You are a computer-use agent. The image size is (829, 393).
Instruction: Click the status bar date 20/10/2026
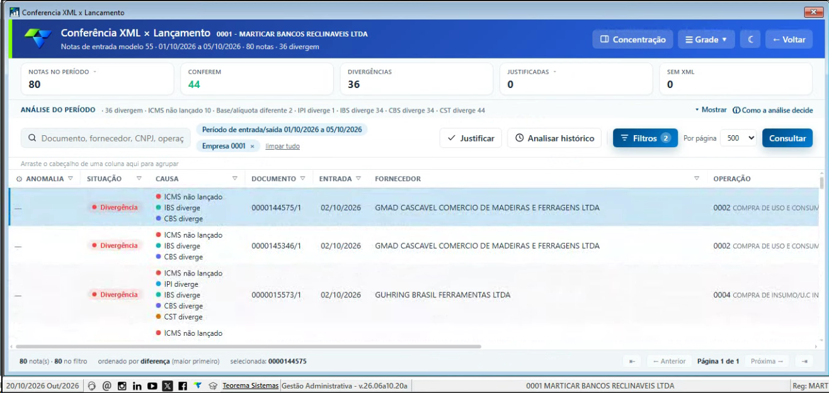43,385
